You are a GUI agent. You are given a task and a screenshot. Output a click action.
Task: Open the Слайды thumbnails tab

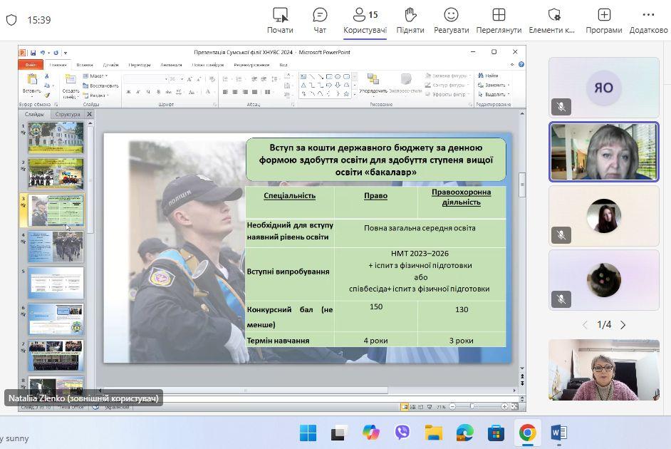click(x=34, y=114)
